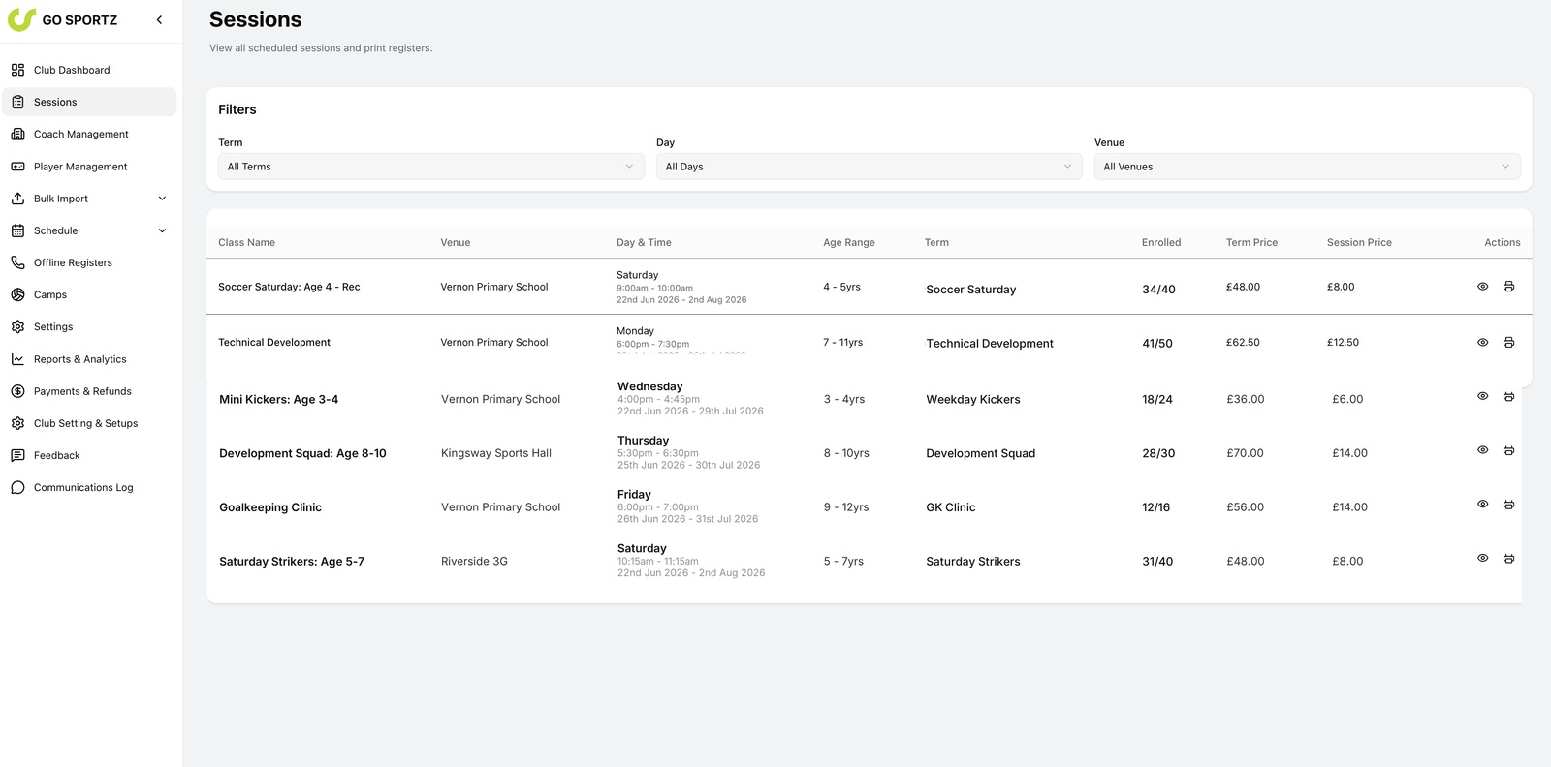Click the Session Price column header

(x=1359, y=242)
